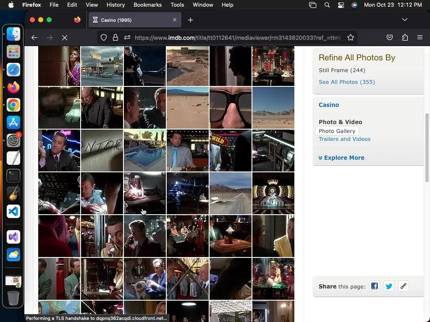Expand the Explore More section
This screenshot has height=322, width=430.
coord(341,158)
